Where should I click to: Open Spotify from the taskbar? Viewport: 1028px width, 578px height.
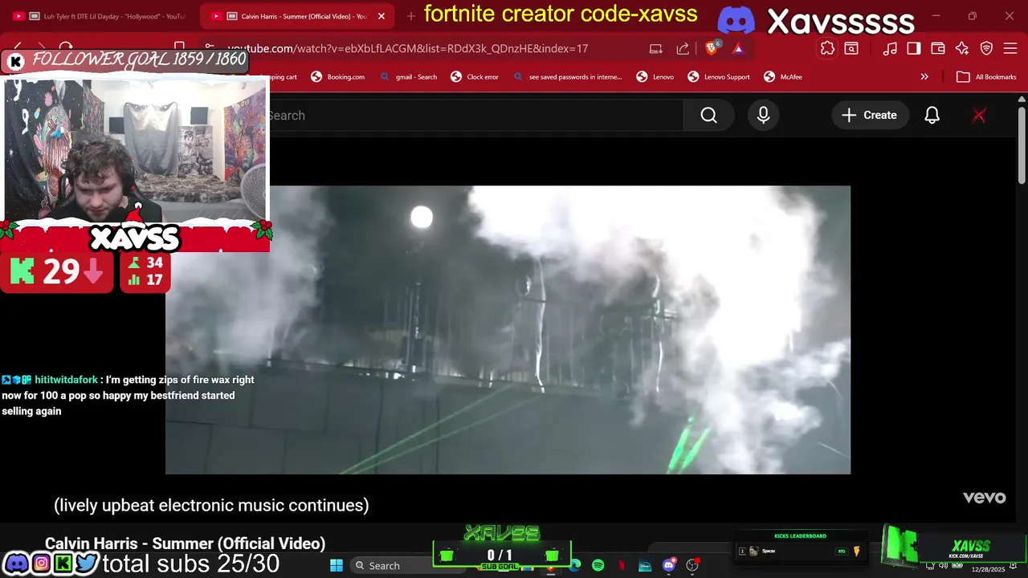[x=598, y=565]
